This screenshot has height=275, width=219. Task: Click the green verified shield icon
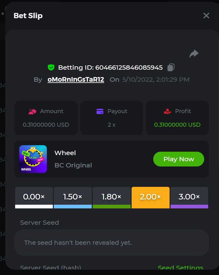pos(51,67)
